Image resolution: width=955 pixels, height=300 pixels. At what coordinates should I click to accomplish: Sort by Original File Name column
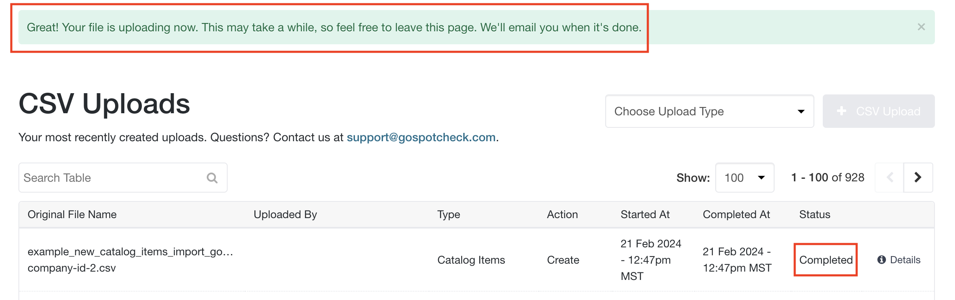(72, 214)
